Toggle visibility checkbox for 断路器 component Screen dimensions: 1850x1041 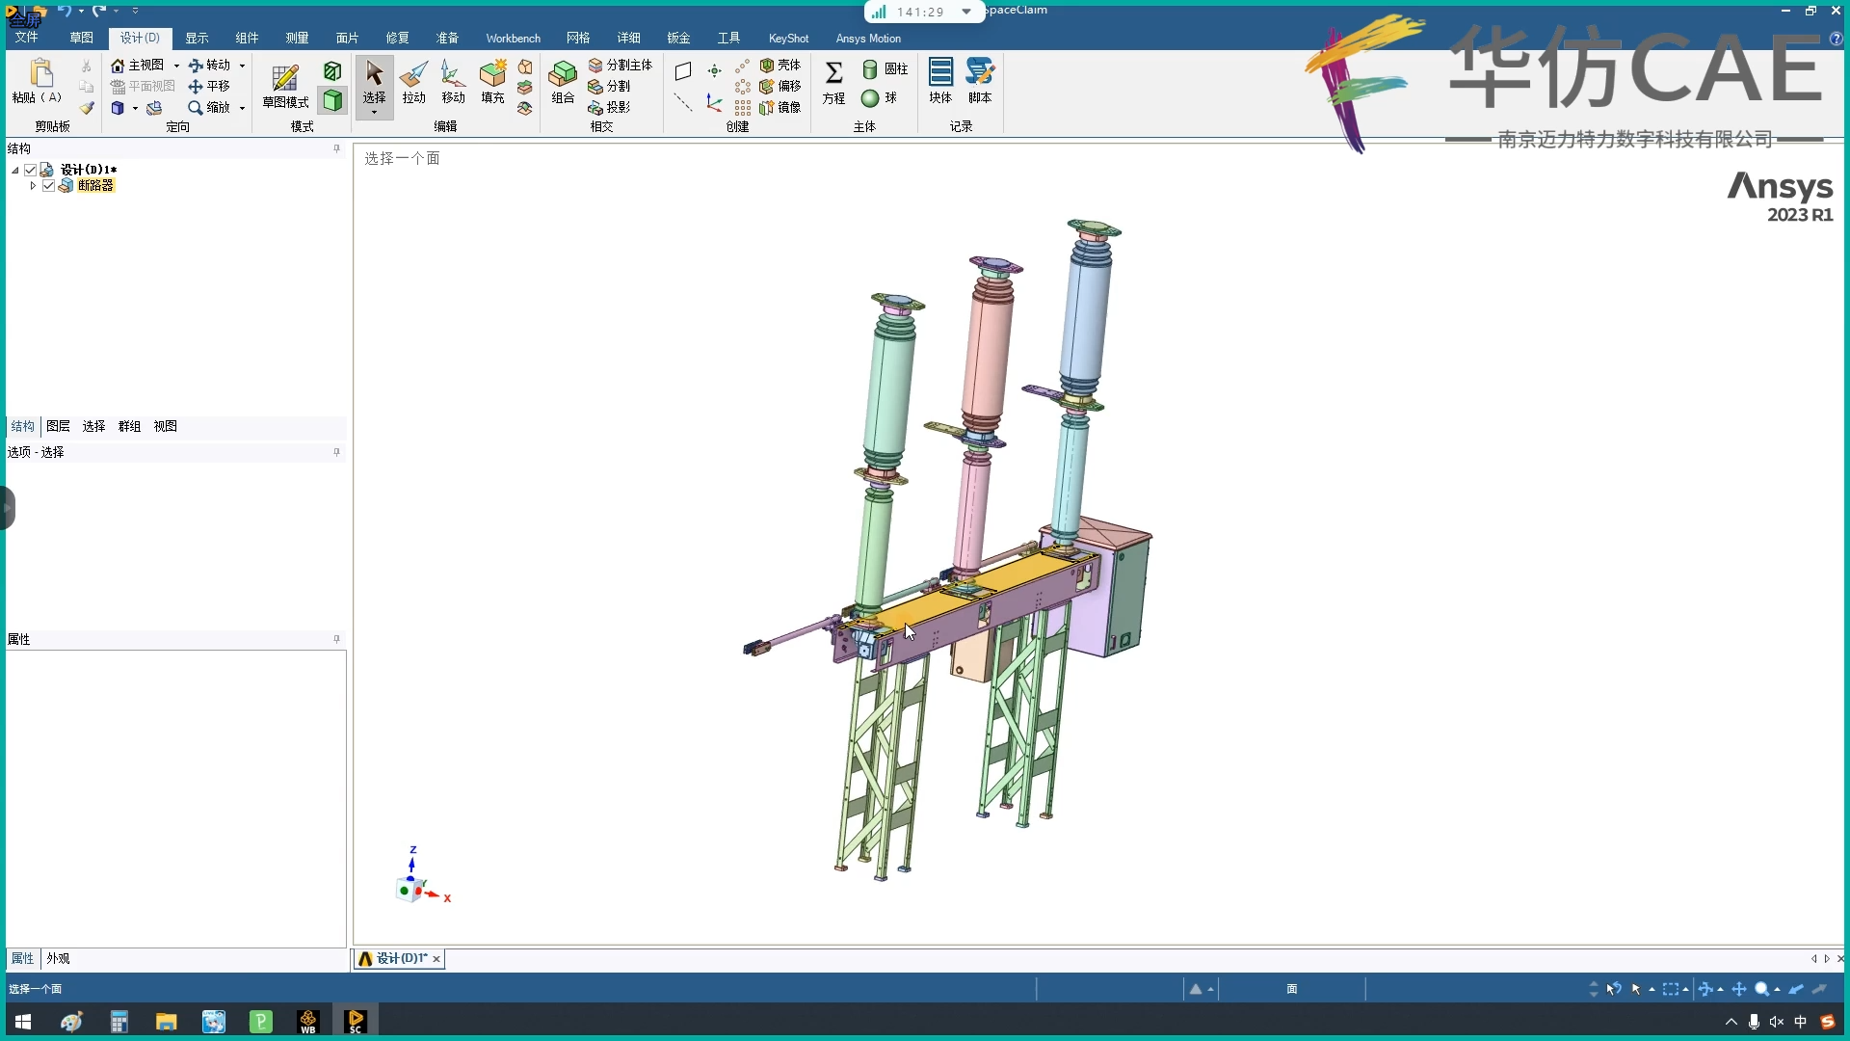point(48,186)
